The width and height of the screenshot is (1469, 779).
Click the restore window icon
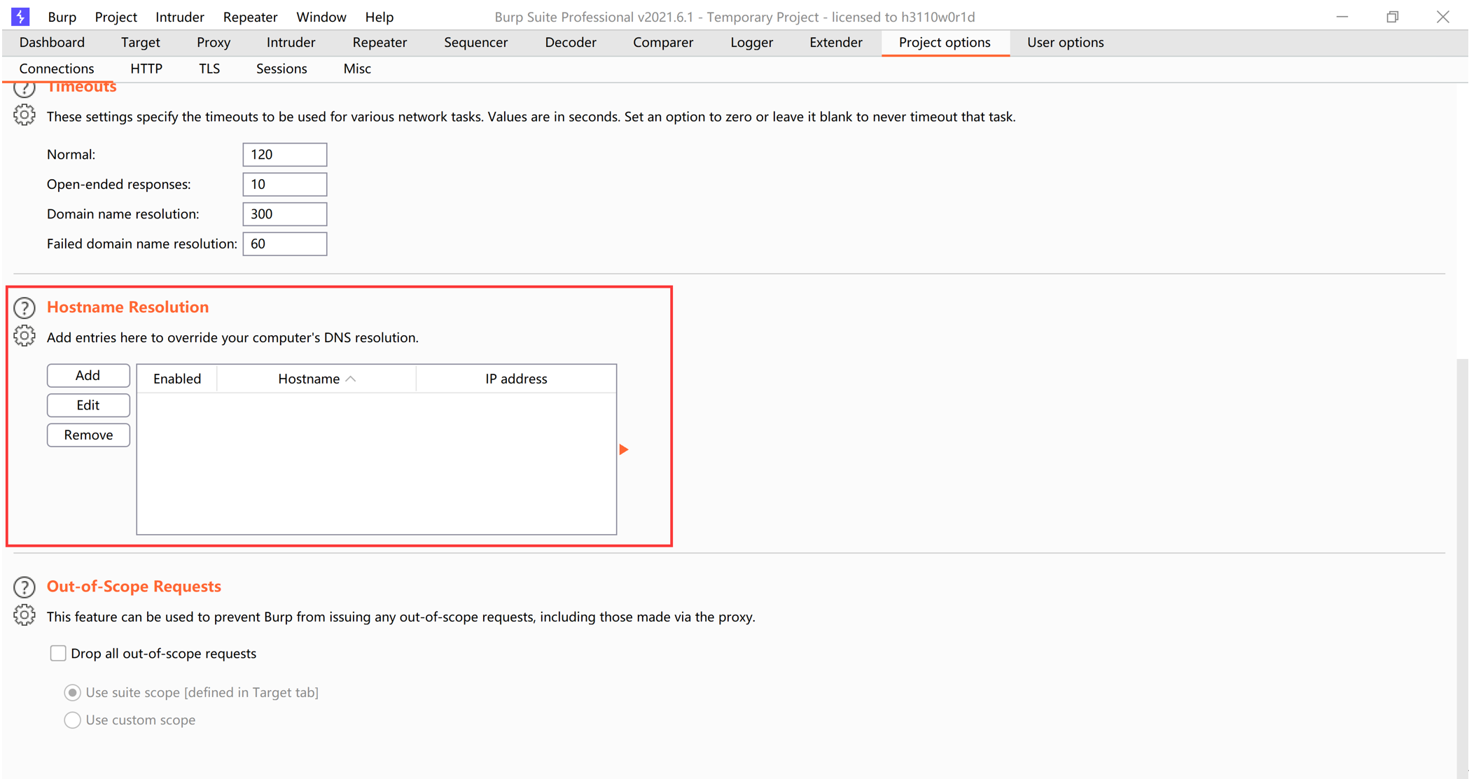point(1392,17)
